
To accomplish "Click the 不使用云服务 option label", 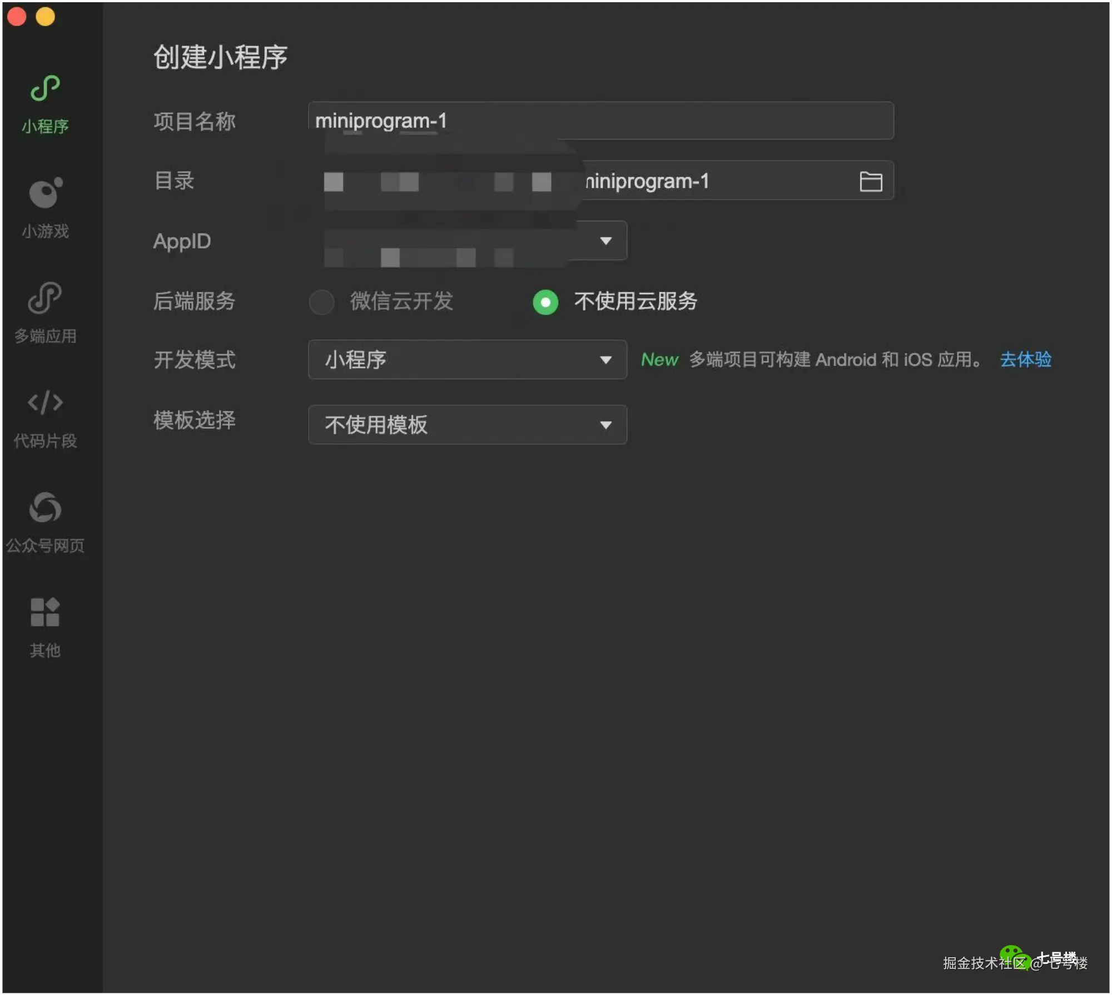I will click(636, 301).
